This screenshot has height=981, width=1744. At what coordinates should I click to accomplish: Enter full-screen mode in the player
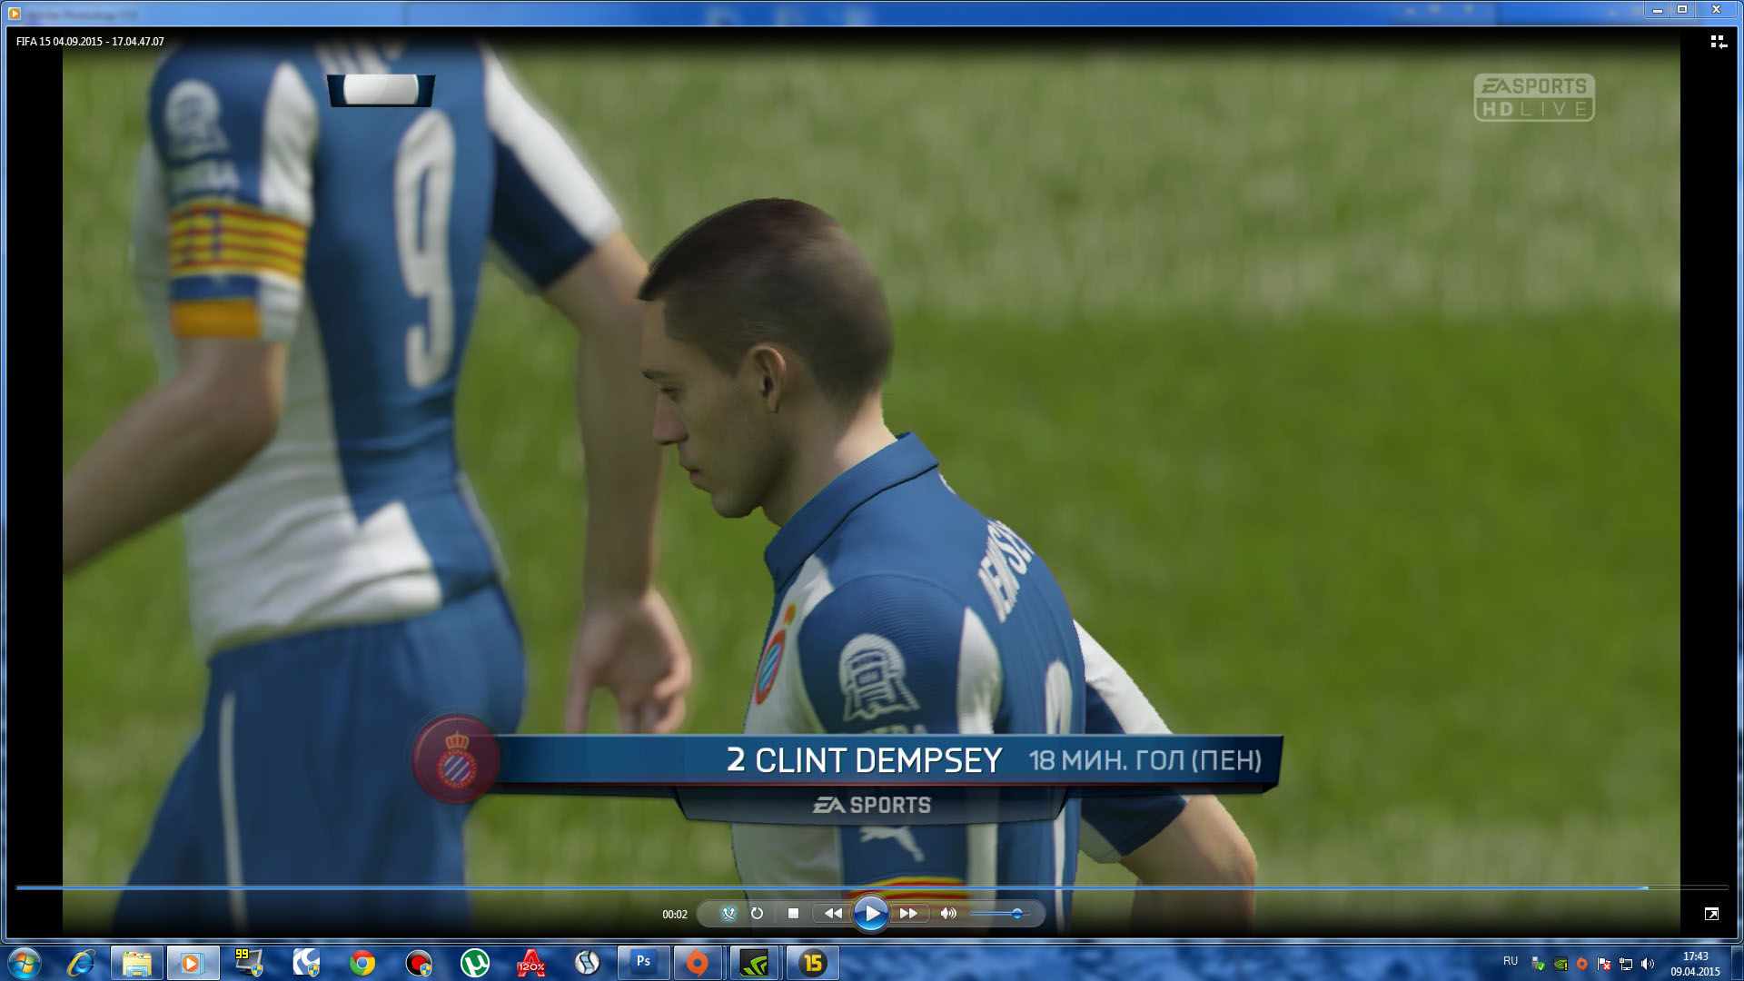click(1711, 914)
